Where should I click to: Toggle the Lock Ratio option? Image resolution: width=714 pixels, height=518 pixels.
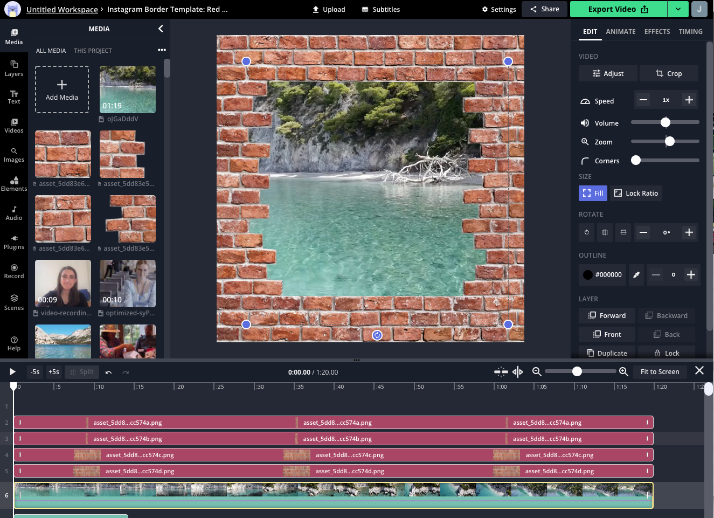point(636,194)
